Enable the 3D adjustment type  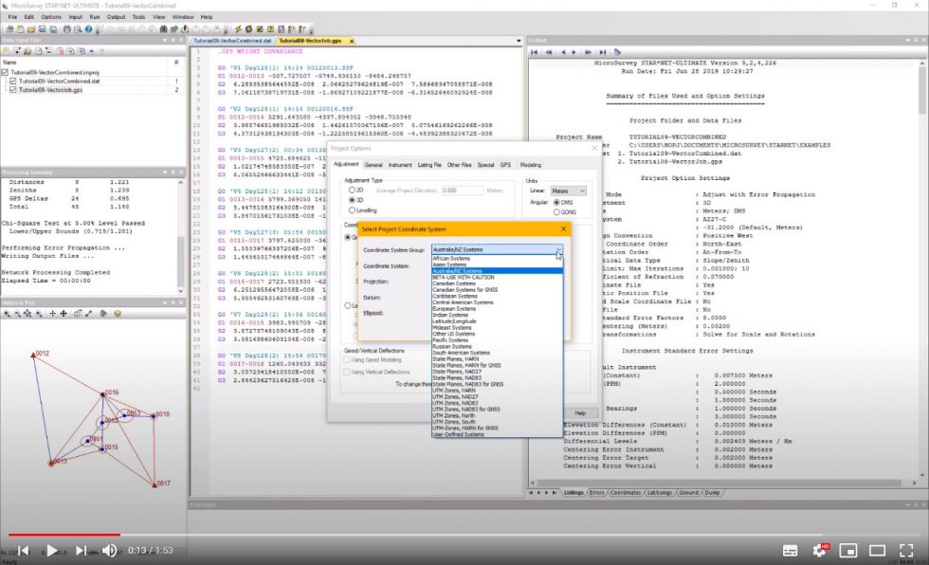pos(350,200)
